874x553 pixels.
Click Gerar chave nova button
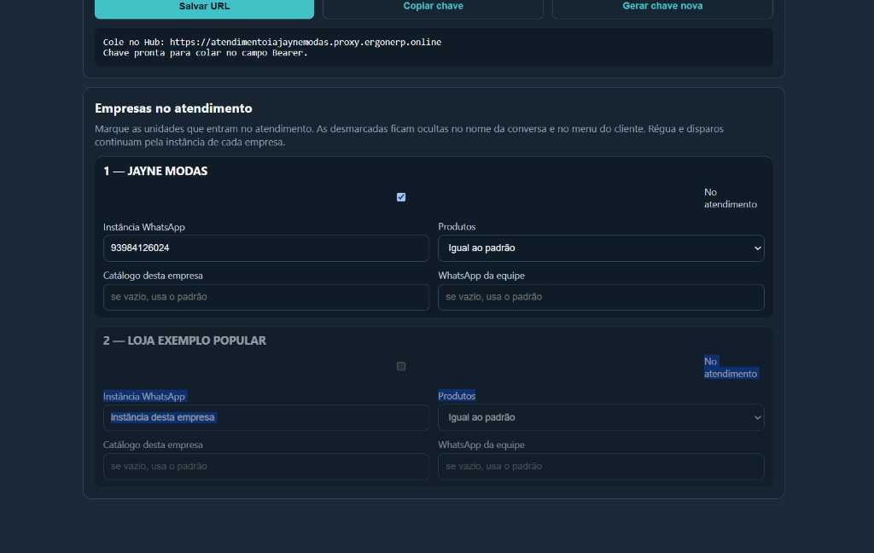tap(662, 8)
